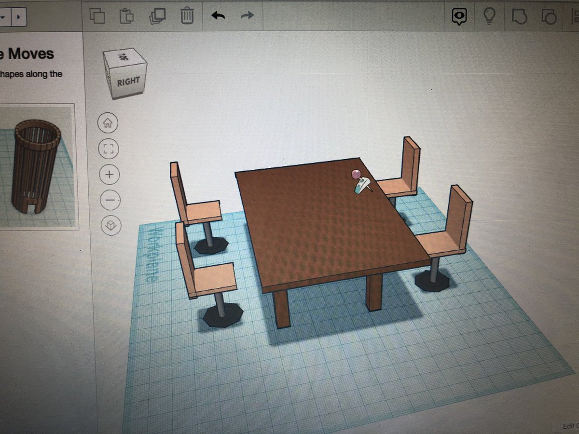Click the Zoom out minus button

pos(110,199)
